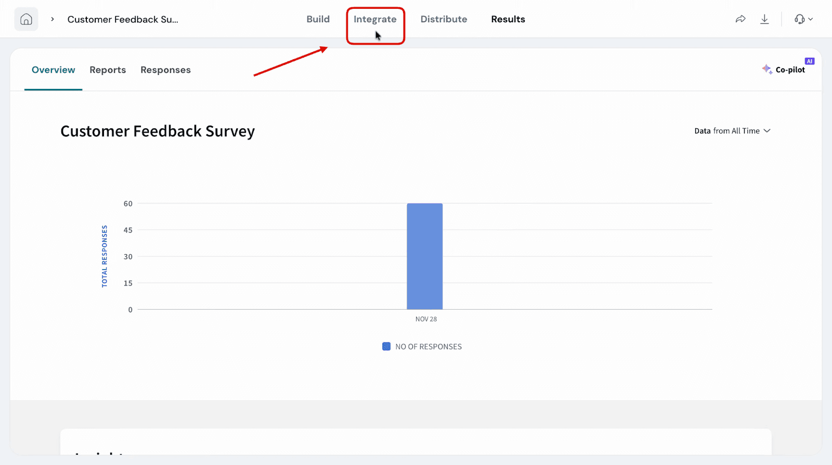The width and height of the screenshot is (832, 465).
Task: Open the Responses sub-tab
Action: coord(165,70)
